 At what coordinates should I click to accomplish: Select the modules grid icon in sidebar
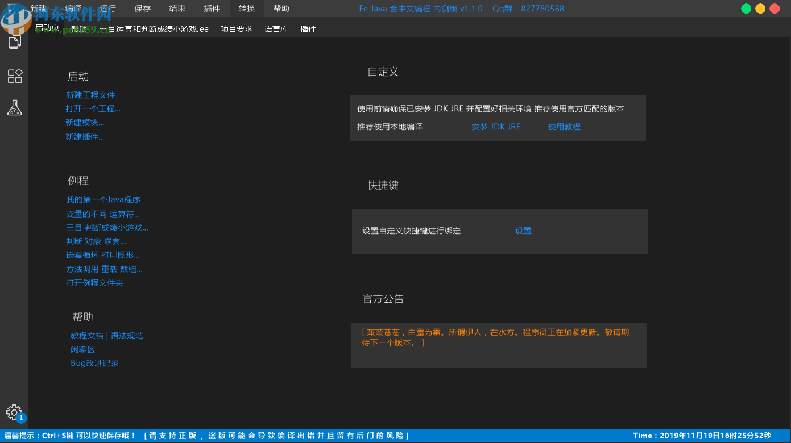[x=14, y=76]
